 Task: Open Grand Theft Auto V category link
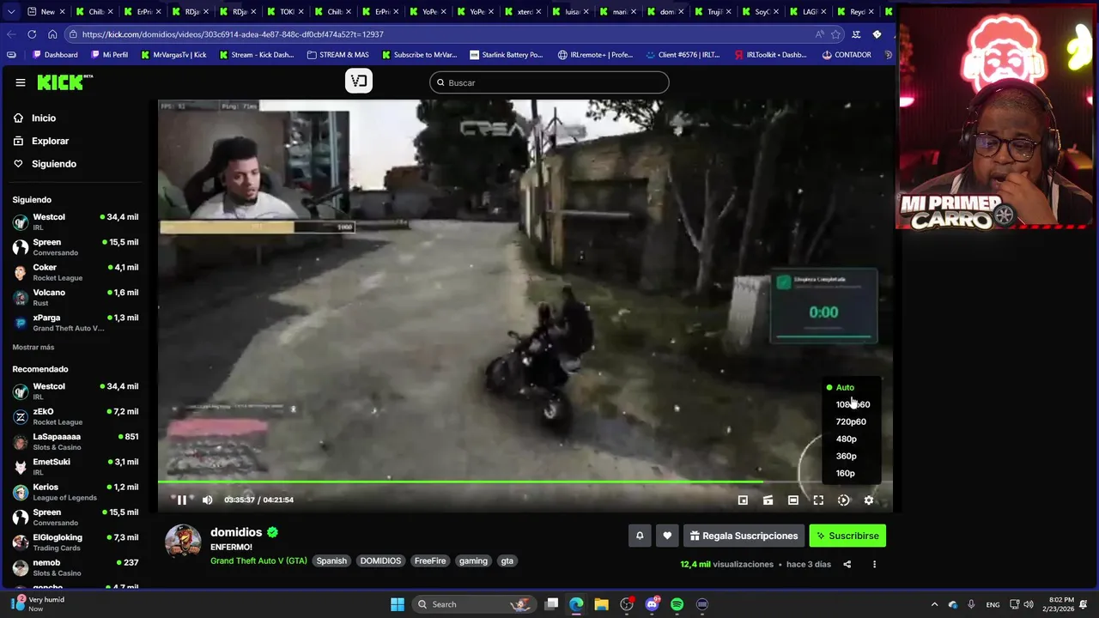tap(258, 560)
